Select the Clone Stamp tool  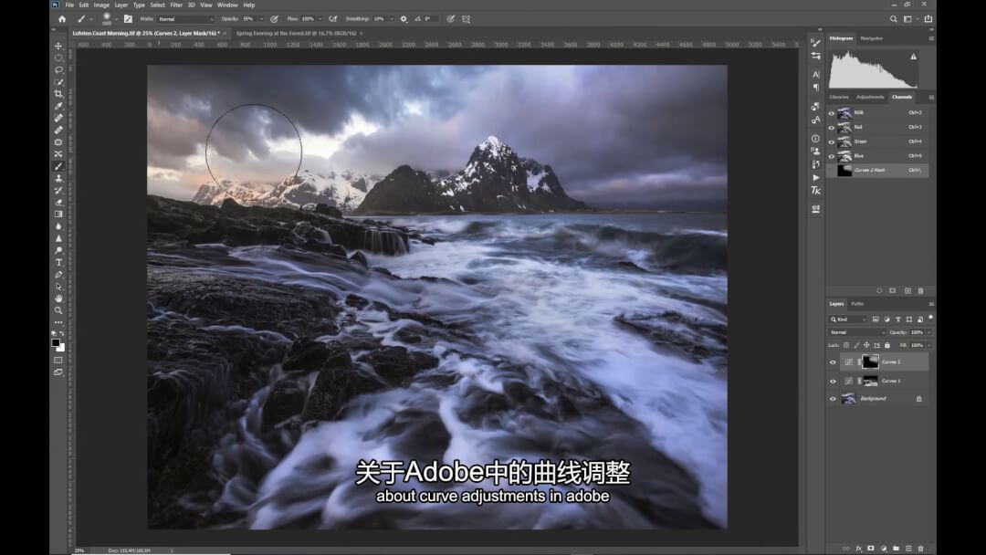click(x=58, y=178)
